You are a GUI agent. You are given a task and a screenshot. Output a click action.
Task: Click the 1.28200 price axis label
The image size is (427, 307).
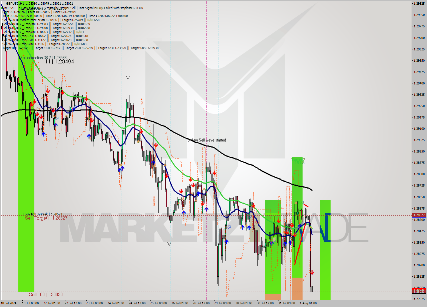click(x=419, y=265)
